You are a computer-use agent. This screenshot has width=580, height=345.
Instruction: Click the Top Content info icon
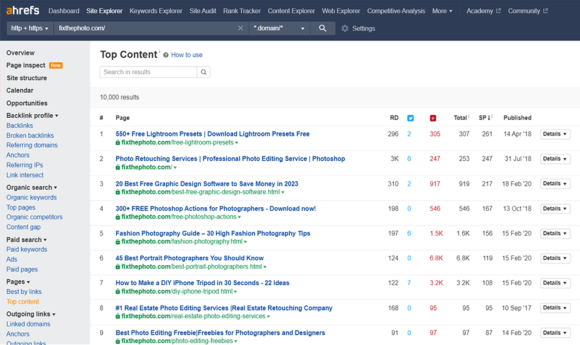(x=159, y=51)
